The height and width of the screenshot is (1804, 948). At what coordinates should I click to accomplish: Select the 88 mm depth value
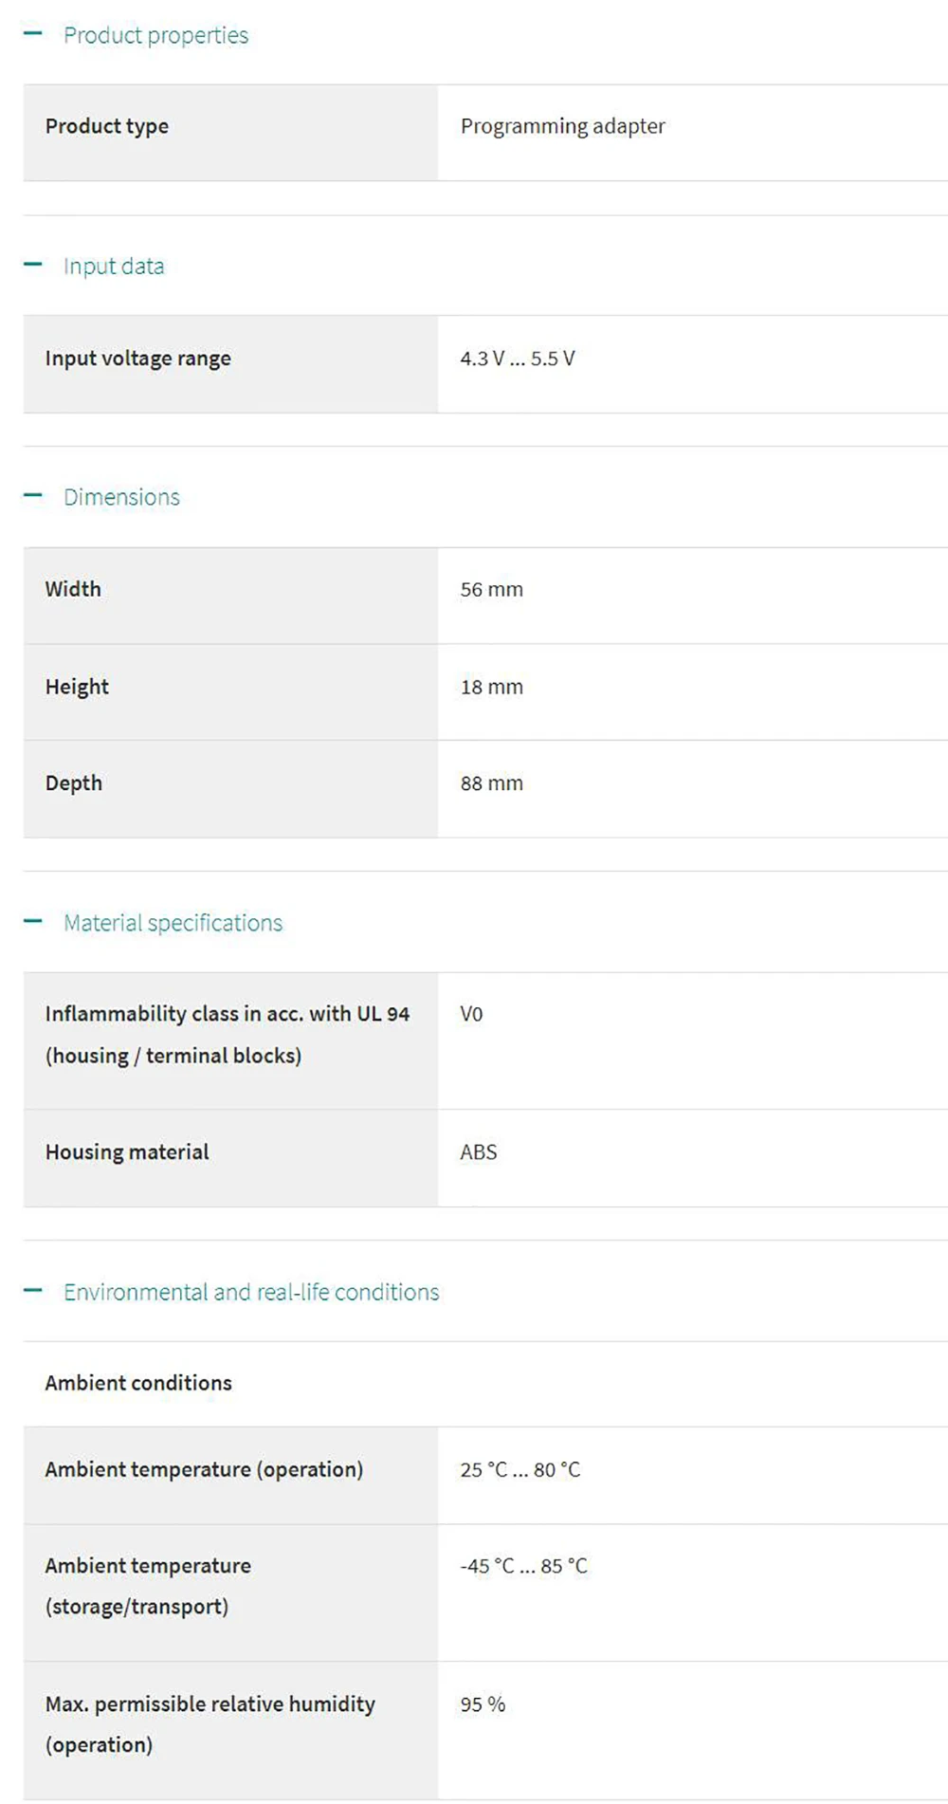(x=491, y=783)
